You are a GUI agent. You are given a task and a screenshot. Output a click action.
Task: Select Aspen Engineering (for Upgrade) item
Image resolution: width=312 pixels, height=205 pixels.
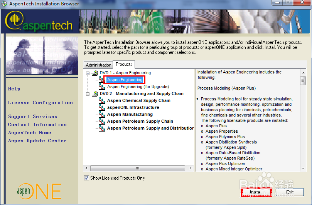click(138, 87)
